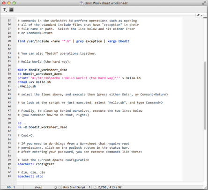Click the line number 66 in the status bar
208x190 pixels.
click(x=9, y=187)
